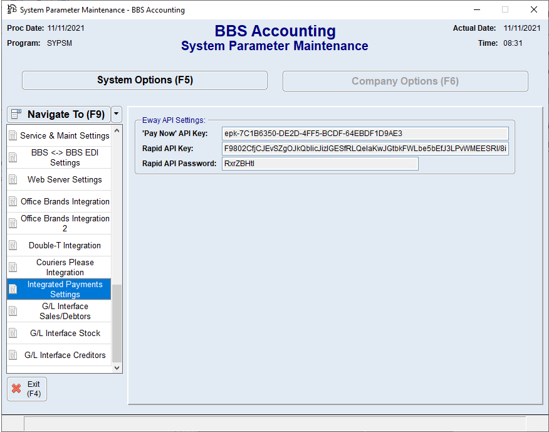
Task: Open BBS <-> BBS EDI Settings
Action: [x=65, y=157]
